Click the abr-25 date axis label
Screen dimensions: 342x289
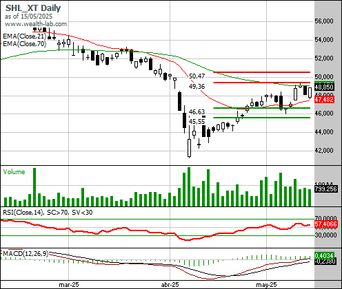[170, 285]
